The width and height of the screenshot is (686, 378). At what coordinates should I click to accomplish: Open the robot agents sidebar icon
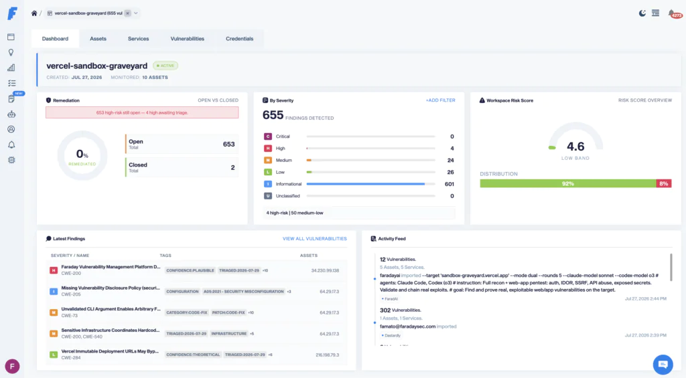pyautogui.click(x=11, y=114)
